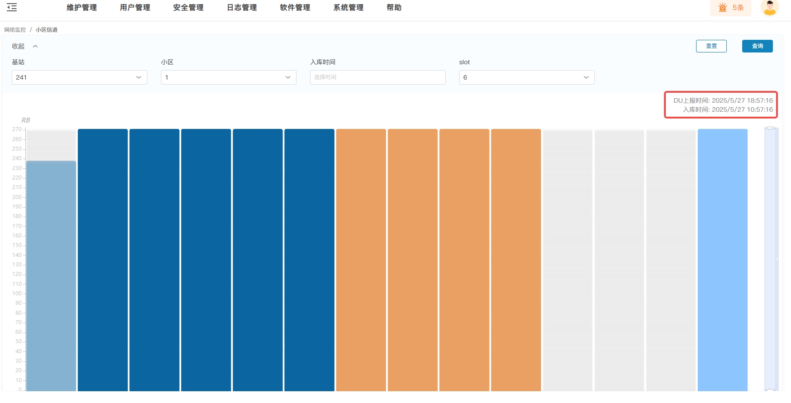This screenshot has width=791, height=403.
Task: Click the light blue bar at far right
Action: (723, 260)
